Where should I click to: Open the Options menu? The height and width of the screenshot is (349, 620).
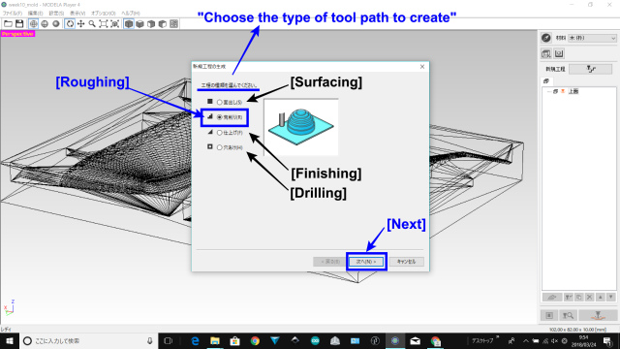[x=104, y=13]
